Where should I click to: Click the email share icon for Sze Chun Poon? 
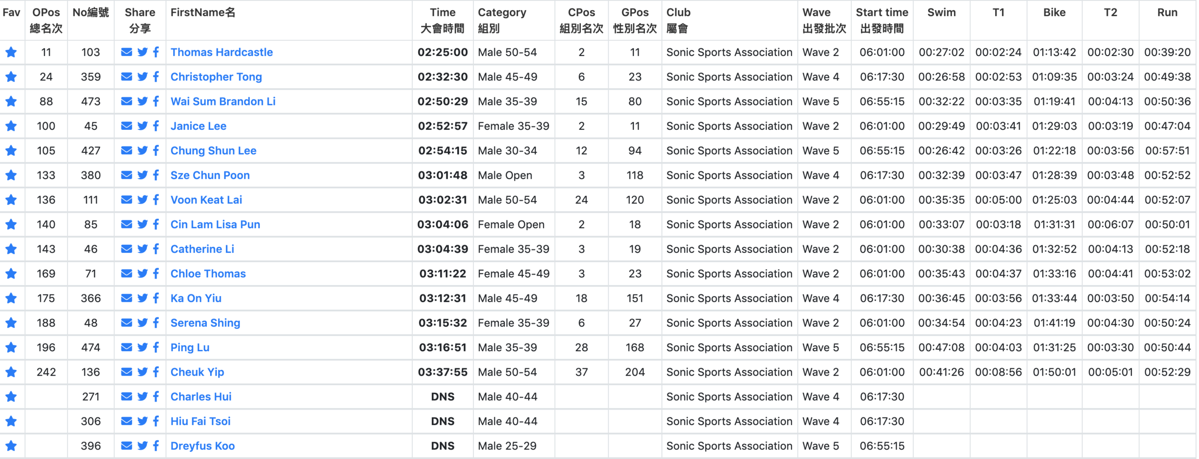[126, 175]
